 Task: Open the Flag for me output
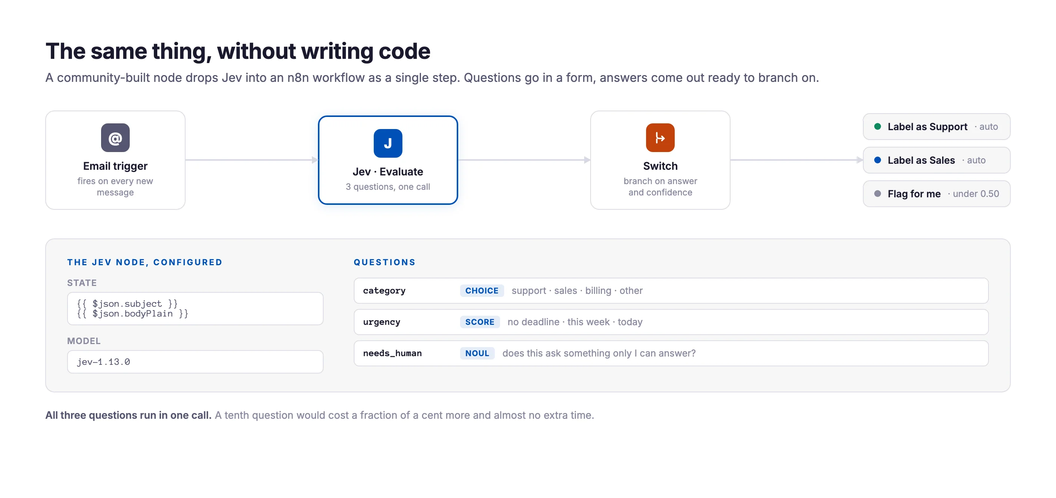[936, 194]
